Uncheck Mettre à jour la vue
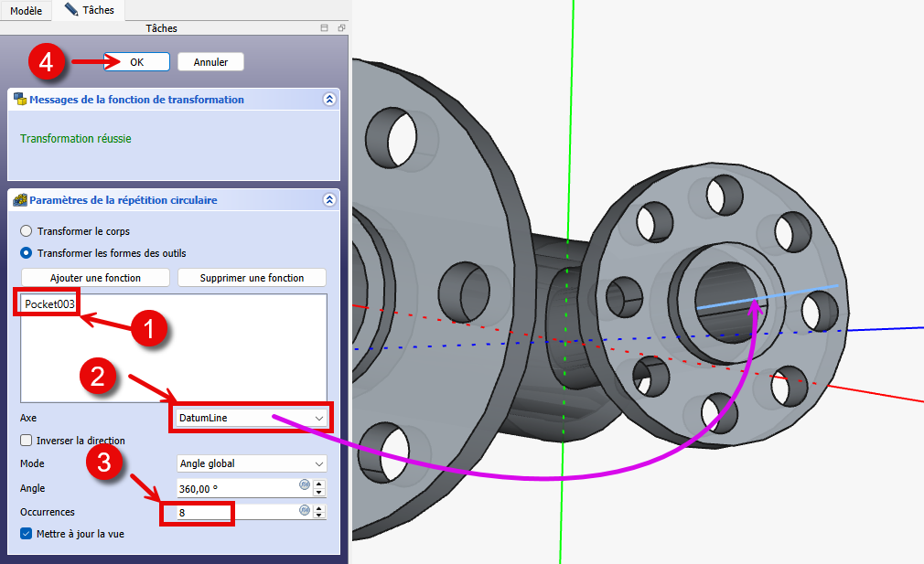 (27, 534)
